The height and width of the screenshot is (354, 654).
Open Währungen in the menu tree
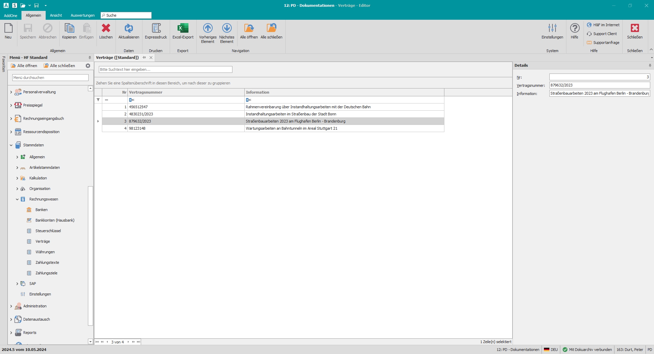click(x=45, y=252)
